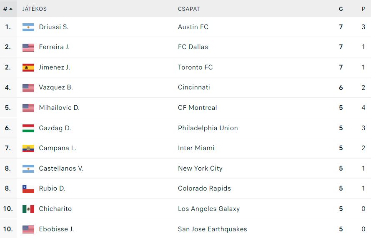Open the San Jose Earthquakes team page
The width and height of the screenshot is (371, 238).
(212, 229)
